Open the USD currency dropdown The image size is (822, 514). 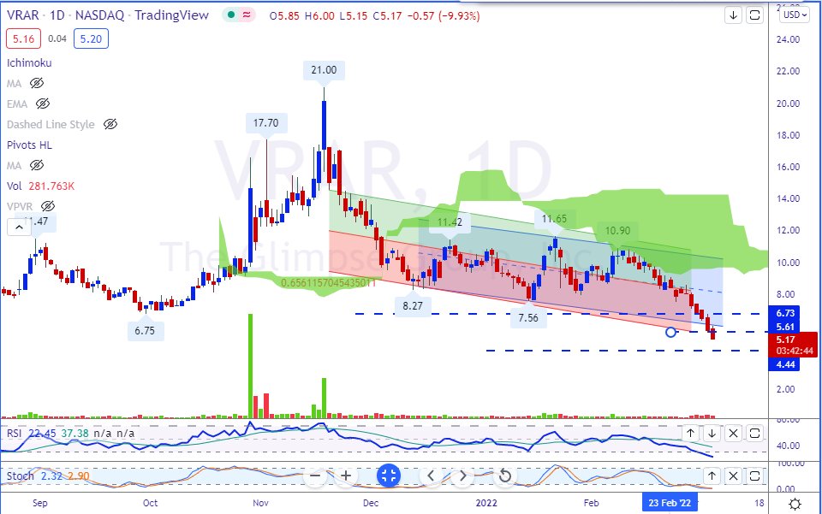tap(795, 15)
